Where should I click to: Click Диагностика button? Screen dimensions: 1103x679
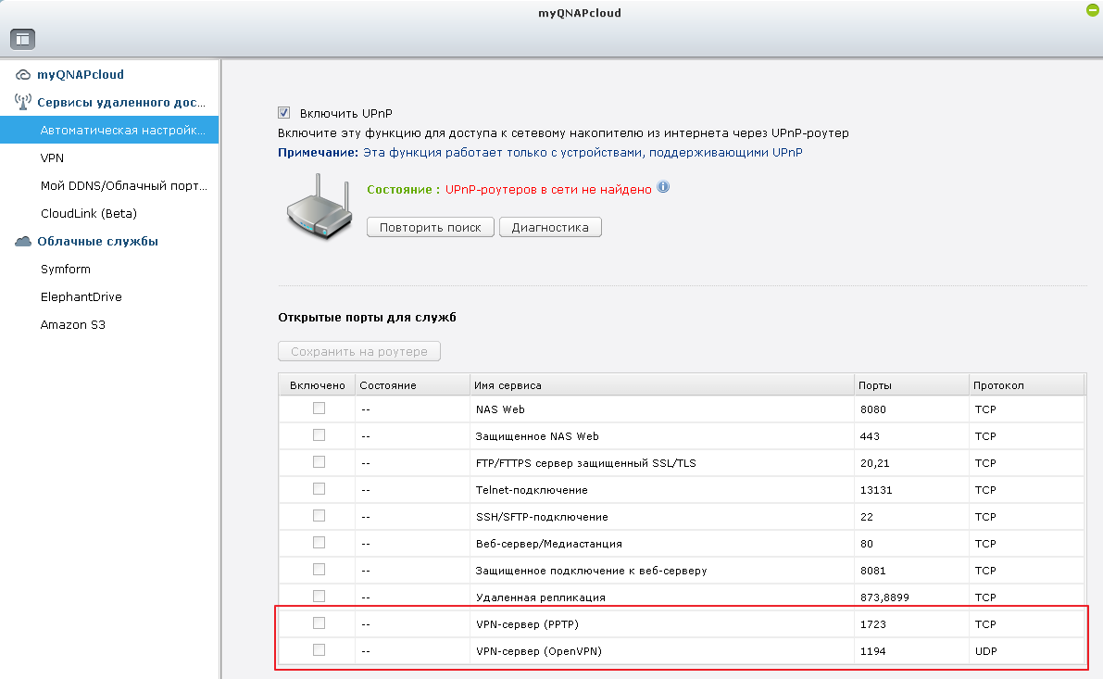(550, 227)
